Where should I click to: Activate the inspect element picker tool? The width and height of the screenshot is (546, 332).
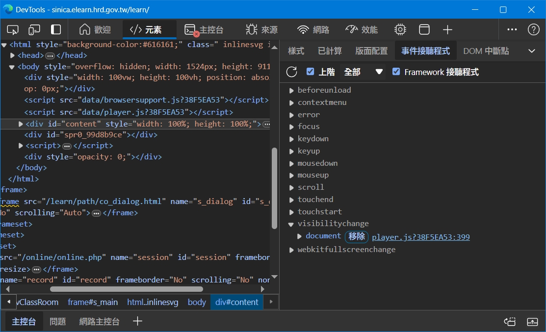[x=13, y=29]
